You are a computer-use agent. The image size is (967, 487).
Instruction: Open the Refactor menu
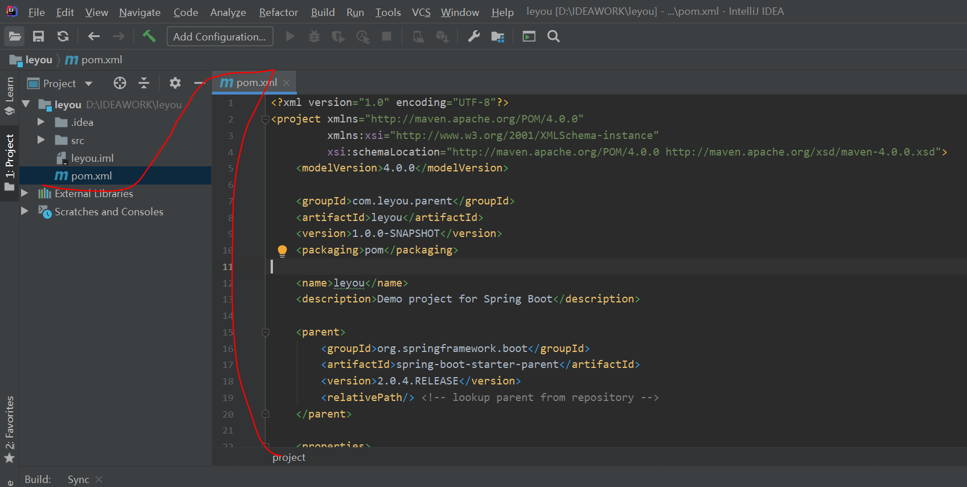point(279,12)
